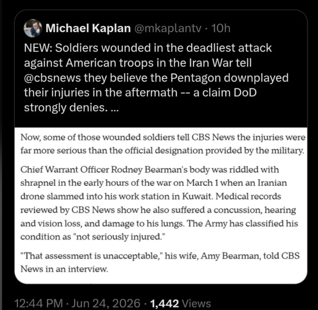Click the tweet's opening word NEW:

[38, 48]
